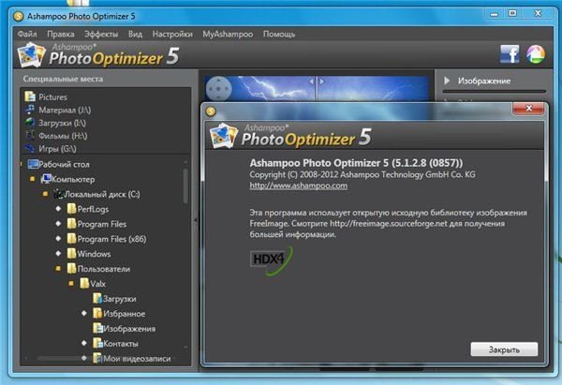This screenshot has width=562, height=385.
Task: Close the About dialog with red X
Action: pyautogui.click(x=528, y=109)
